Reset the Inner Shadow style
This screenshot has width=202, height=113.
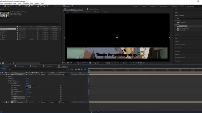(27, 84)
